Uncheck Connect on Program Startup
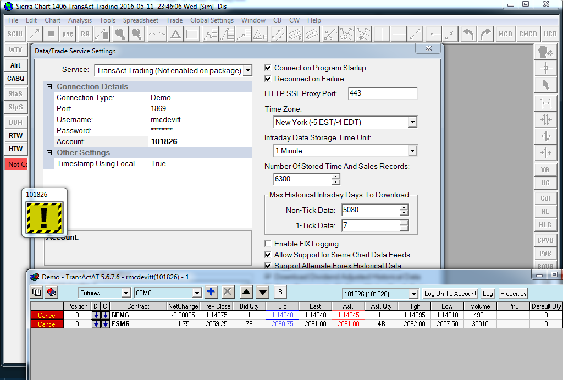Viewport: 563px width, 380px height. tap(268, 68)
